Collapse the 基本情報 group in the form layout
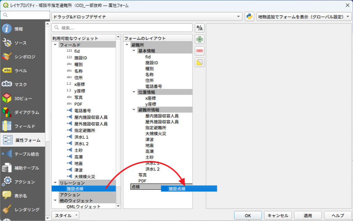This screenshot has width=353, height=221. 134,51
